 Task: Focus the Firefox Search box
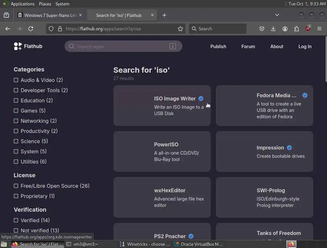(x=217, y=29)
